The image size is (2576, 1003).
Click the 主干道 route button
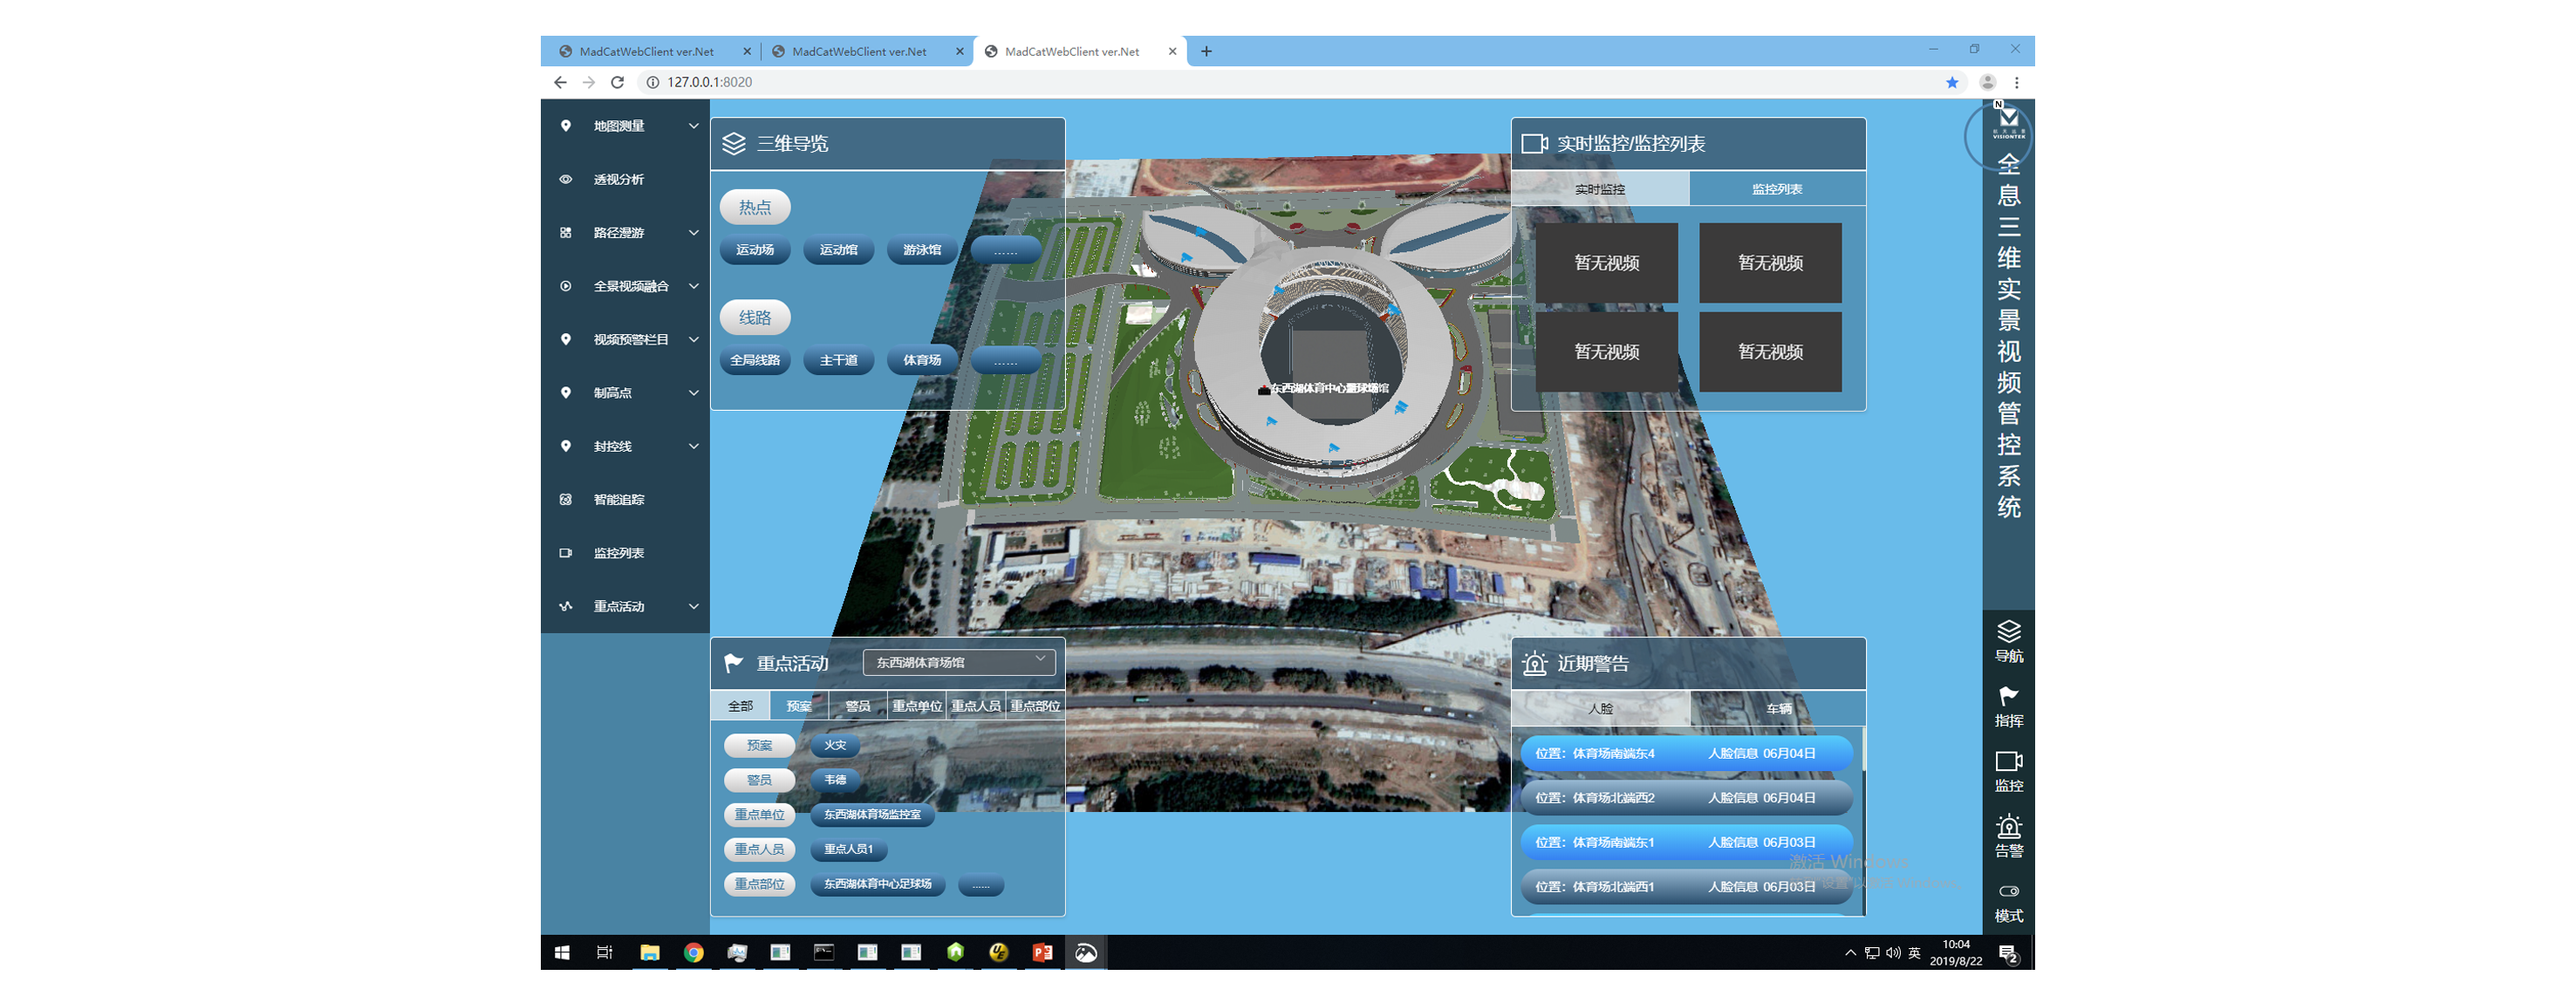coord(838,360)
